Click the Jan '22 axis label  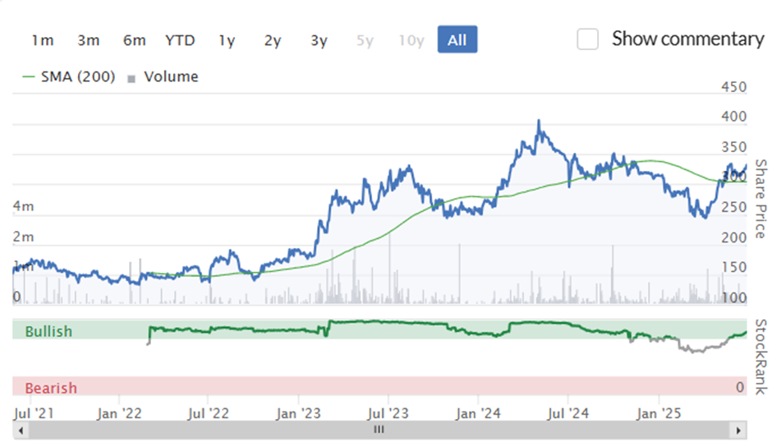point(119,413)
